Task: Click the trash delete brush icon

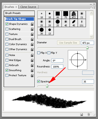Action: 88,114
